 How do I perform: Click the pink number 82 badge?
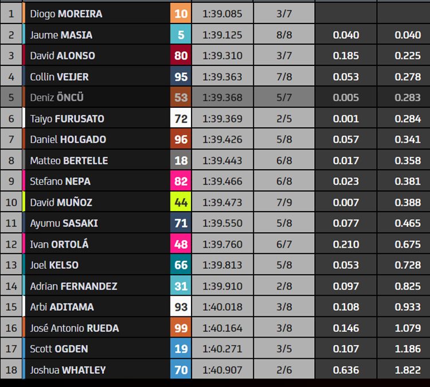coord(181,181)
